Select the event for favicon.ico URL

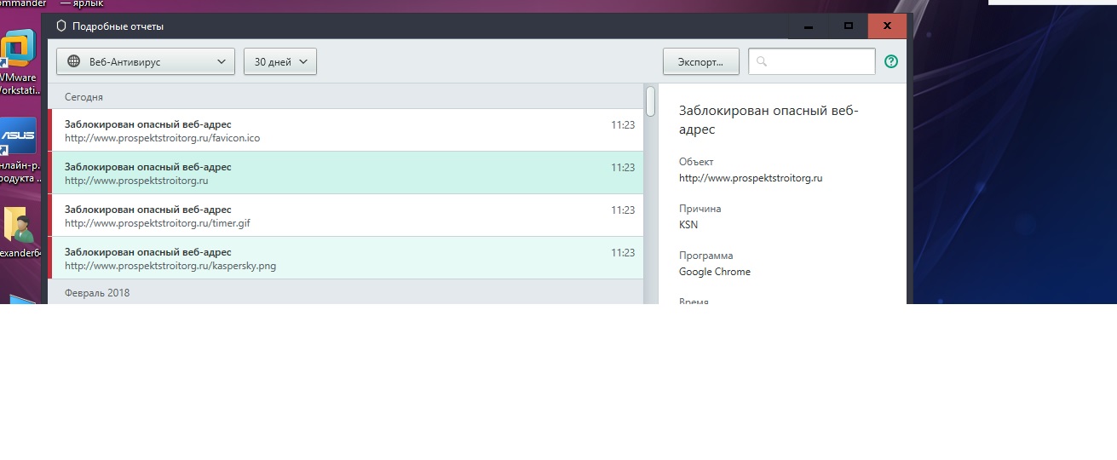[346, 130]
